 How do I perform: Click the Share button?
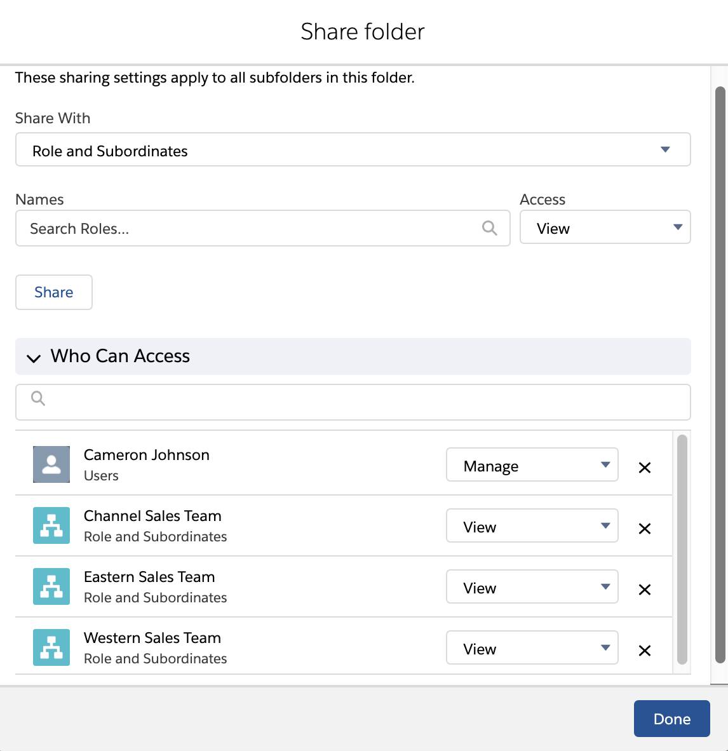point(53,292)
